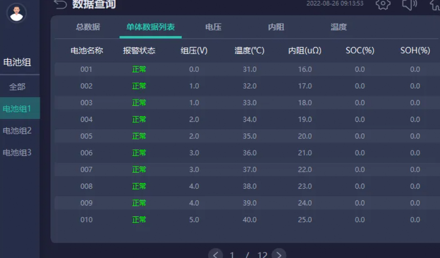
Task: Select battery row 002
Action: click(247, 86)
